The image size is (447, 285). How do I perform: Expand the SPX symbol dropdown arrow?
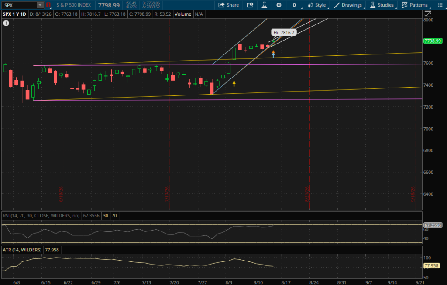pos(40,5)
